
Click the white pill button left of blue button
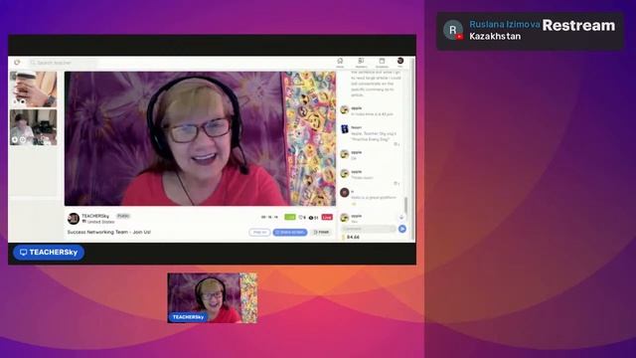coord(259,232)
